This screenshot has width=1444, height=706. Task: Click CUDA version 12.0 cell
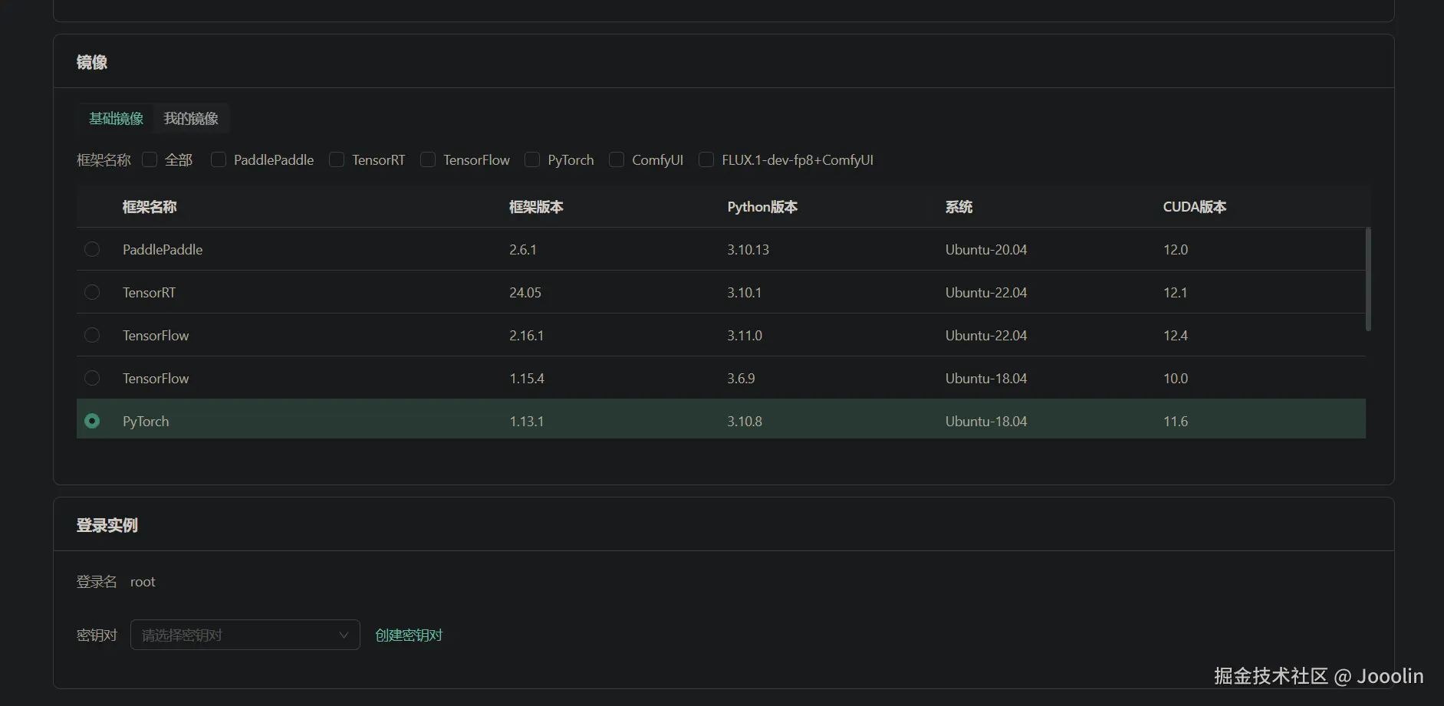(1176, 249)
